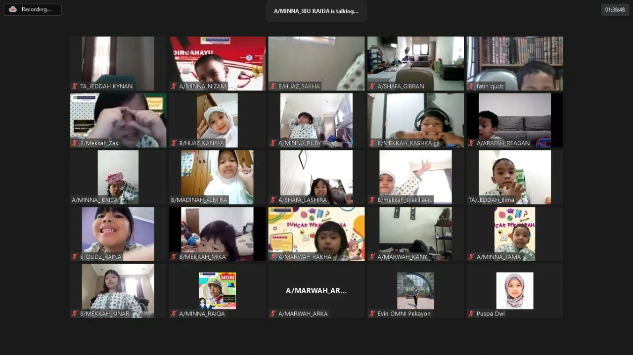Image resolution: width=633 pixels, height=355 pixels.
Task: Click muted mic icon beside A/SHAFA_GIBRAN
Action: pos(372,86)
